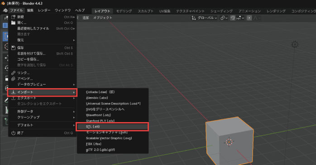316x165 pixels.
Task: Expand 復元 submenu
Action: [x=74, y=40]
